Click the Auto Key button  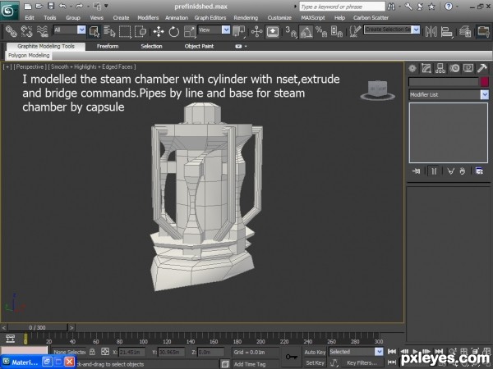[x=315, y=352]
